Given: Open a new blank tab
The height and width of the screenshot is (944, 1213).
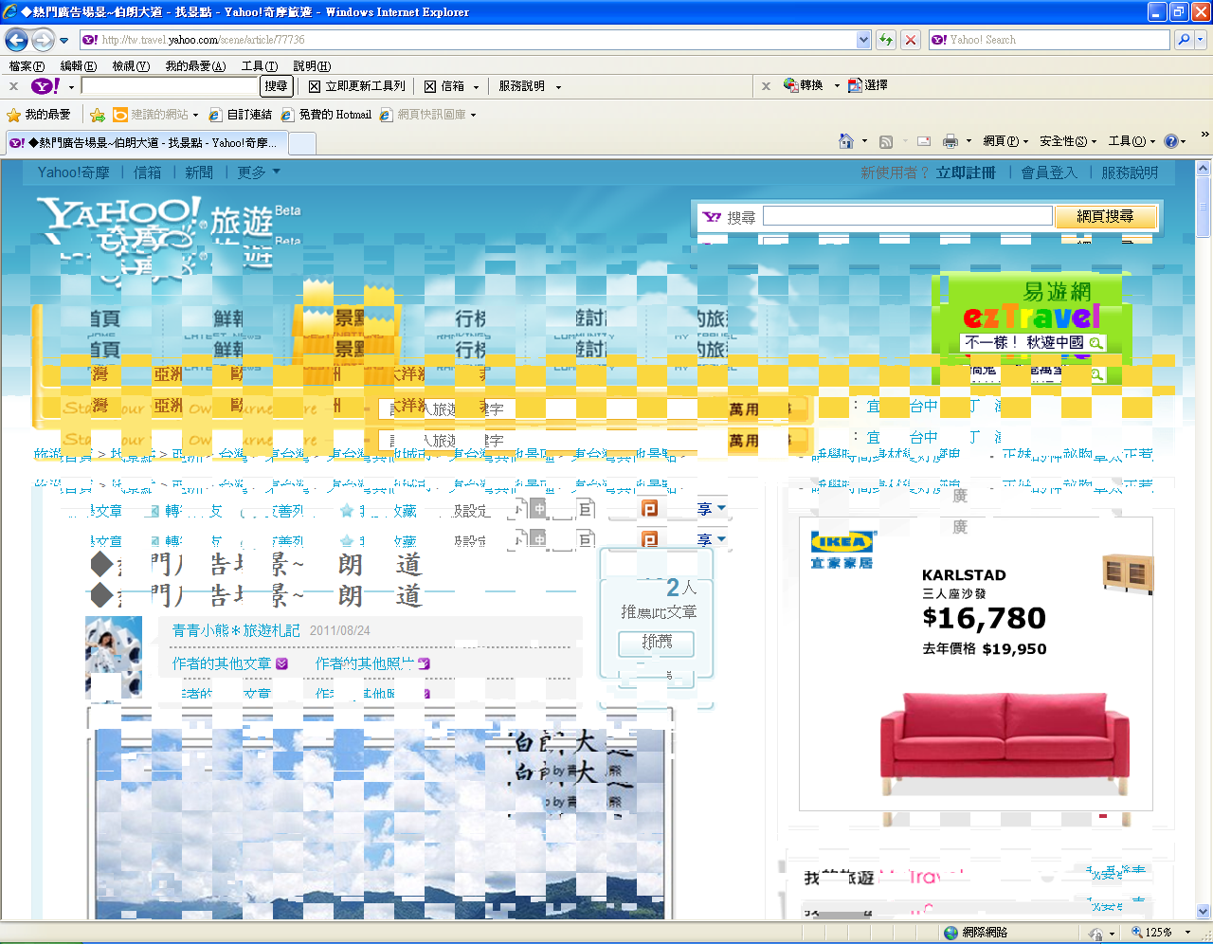Looking at the screenshot, I should click(302, 143).
